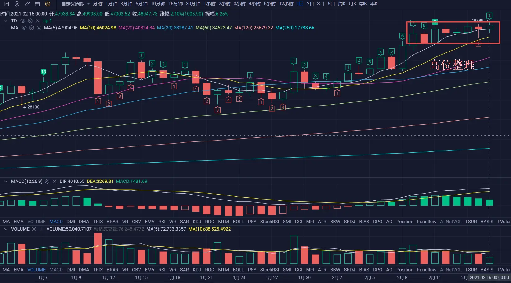Select StochRSI in the middle indicator bar
The image size is (511, 283).
pyautogui.click(x=269, y=222)
